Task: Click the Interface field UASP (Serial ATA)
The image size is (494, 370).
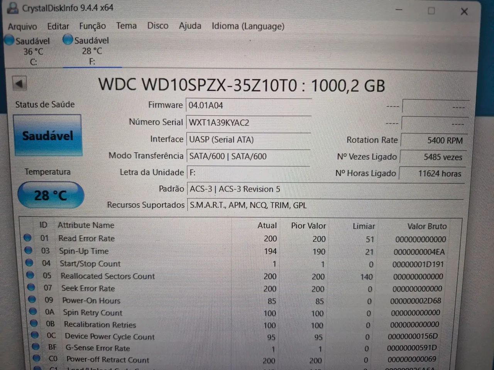Action: [x=249, y=140]
